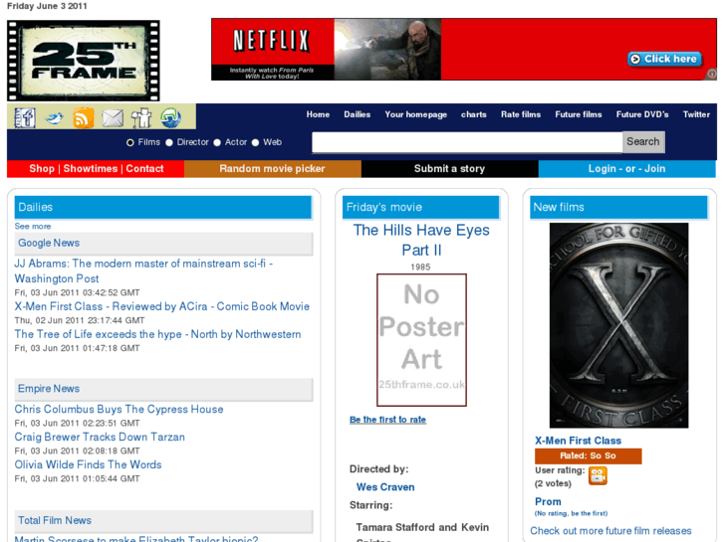Open Google News section heading

pyautogui.click(x=49, y=243)
